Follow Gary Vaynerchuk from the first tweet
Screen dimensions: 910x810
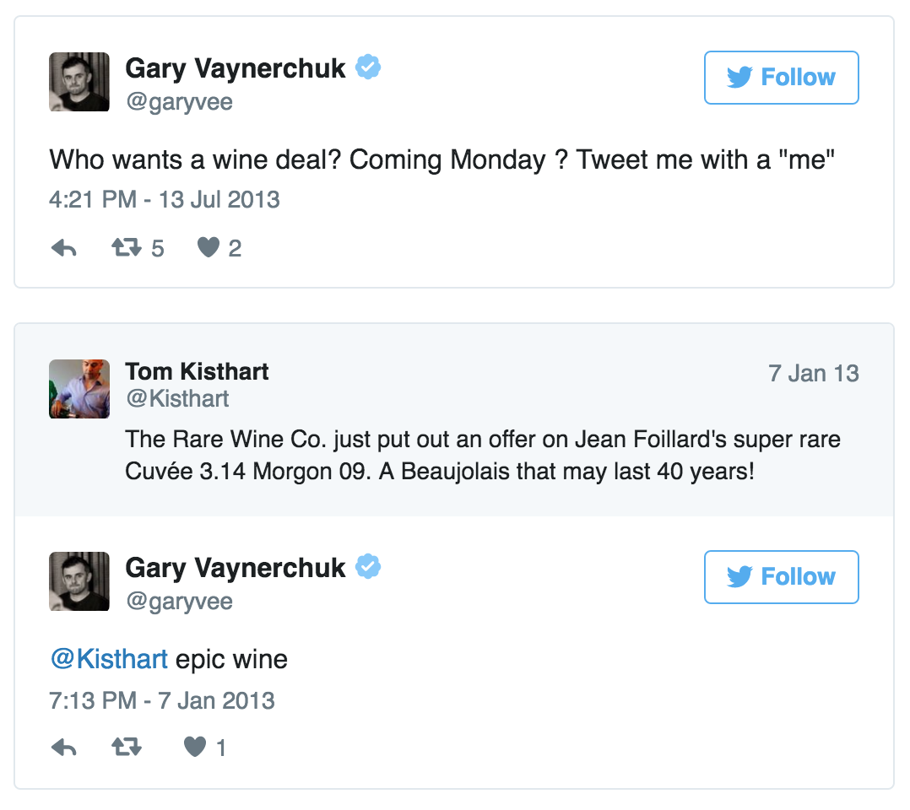click(x=781, y=78)
